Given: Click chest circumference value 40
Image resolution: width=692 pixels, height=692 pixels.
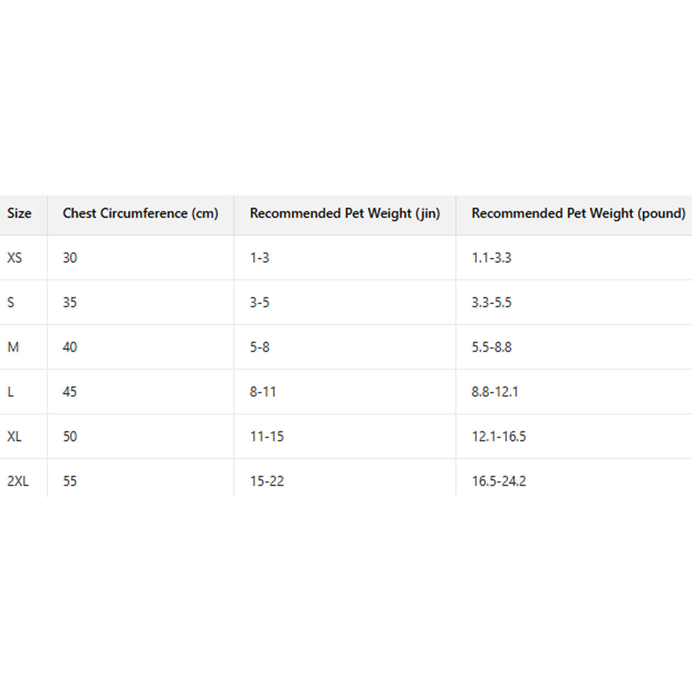Looking at the screenshot, I should pos(70,347).
